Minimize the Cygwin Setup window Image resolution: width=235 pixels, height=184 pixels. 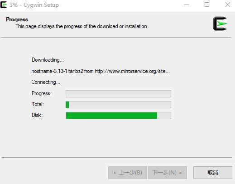(x=187, y=5)
